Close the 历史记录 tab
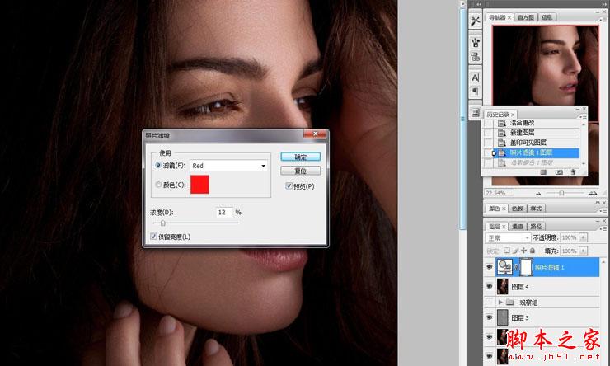The width and height of the screenshot is (610, 366). pyautogui.click(x=513, y=115)
